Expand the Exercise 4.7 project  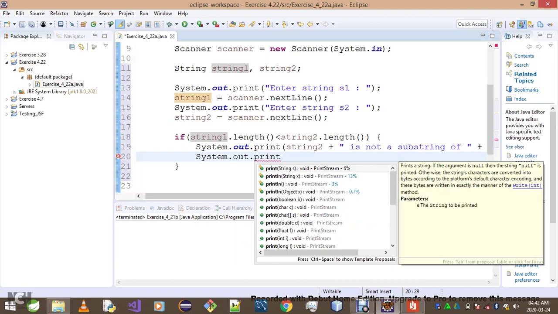(x=7, y=99)
